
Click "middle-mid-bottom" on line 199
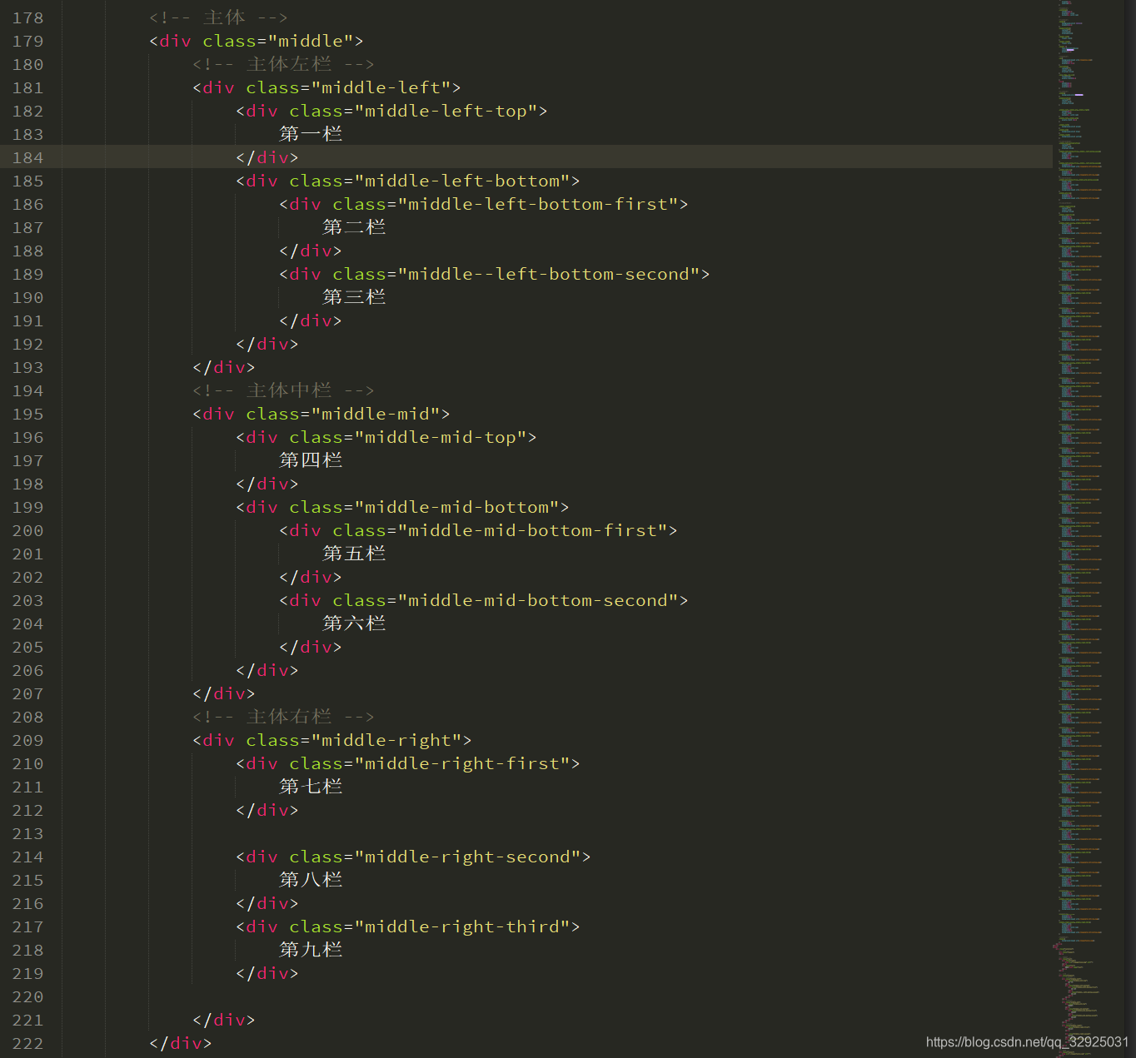click(456, 507)
